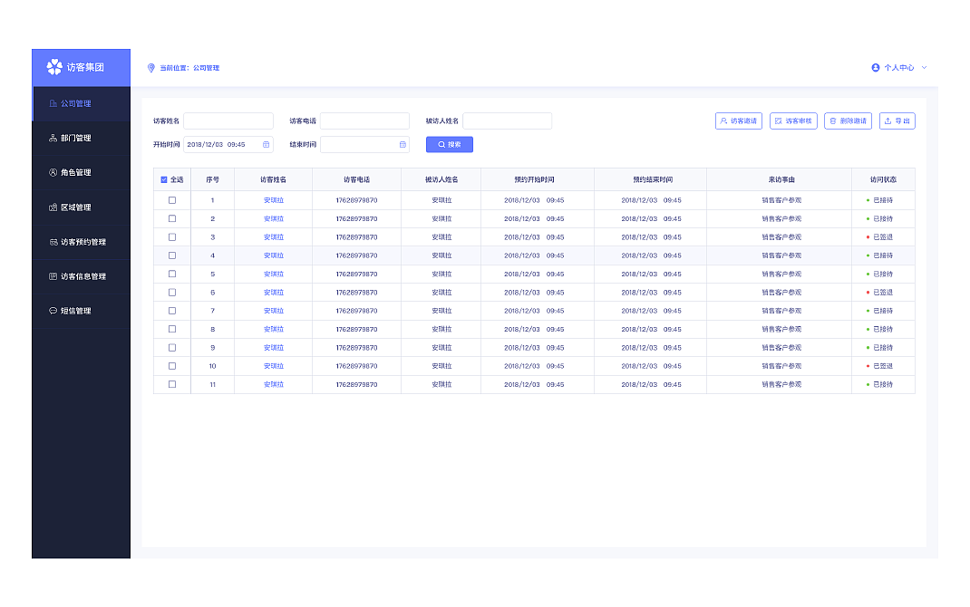
Task: Click the blue 搜索 search button
Action: (450, 145)
